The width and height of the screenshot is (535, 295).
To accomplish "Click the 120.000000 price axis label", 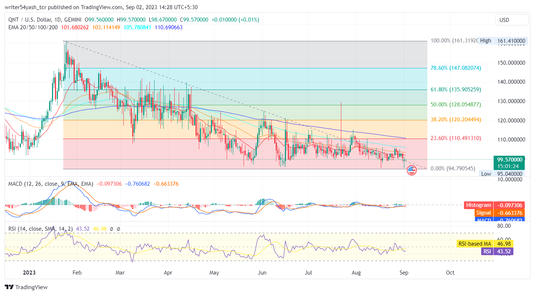I will (511, 120).
